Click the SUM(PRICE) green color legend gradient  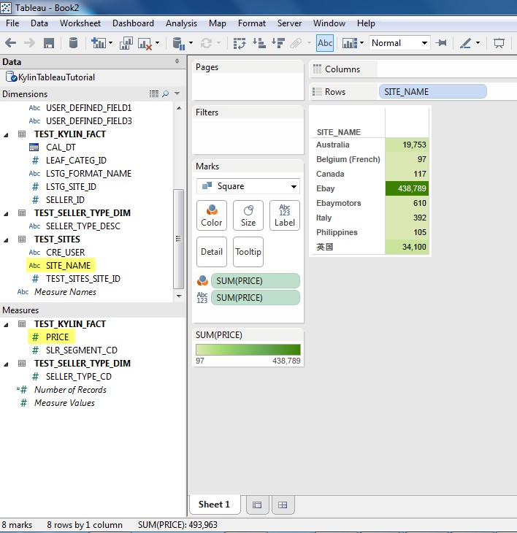click(248, 350)
